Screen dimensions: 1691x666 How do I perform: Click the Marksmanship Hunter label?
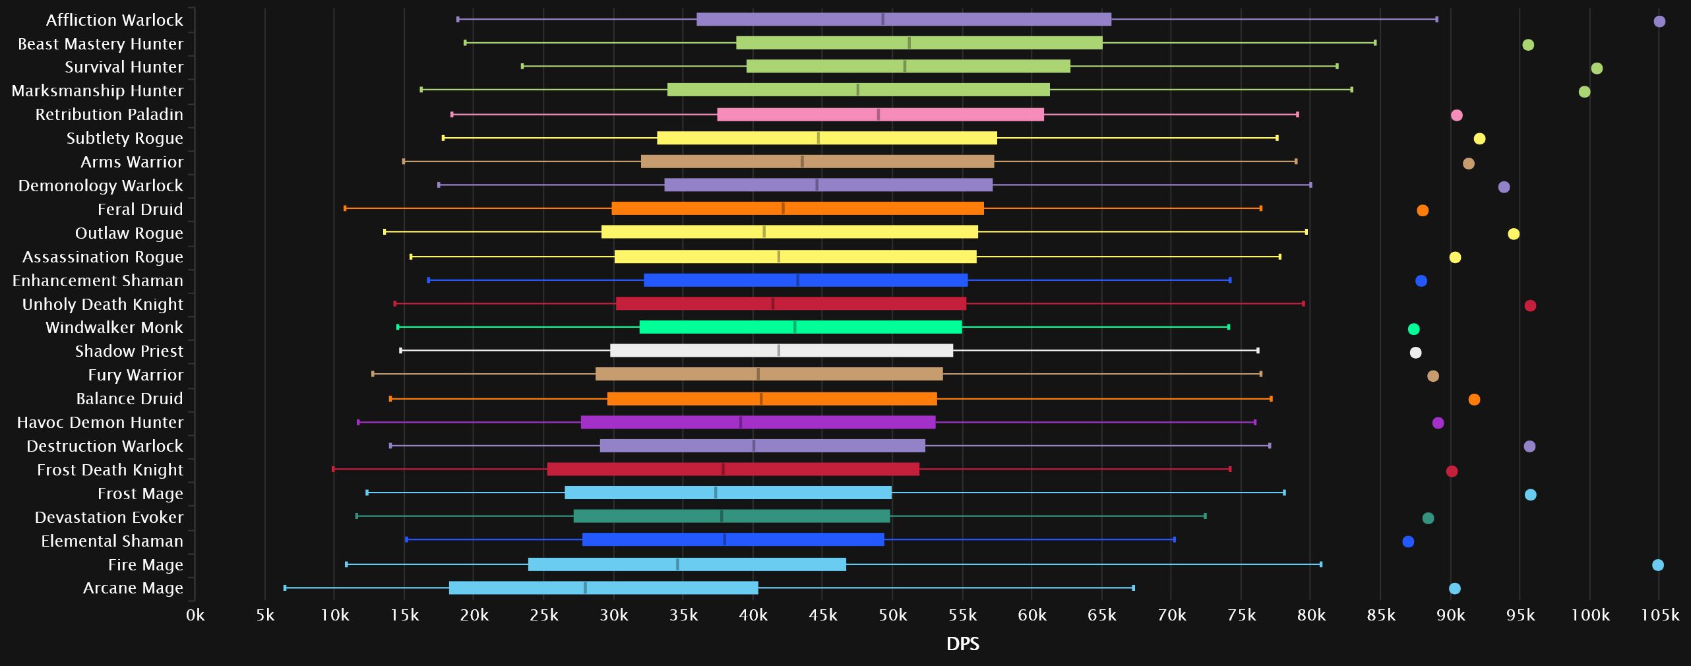tap(98, 91)
